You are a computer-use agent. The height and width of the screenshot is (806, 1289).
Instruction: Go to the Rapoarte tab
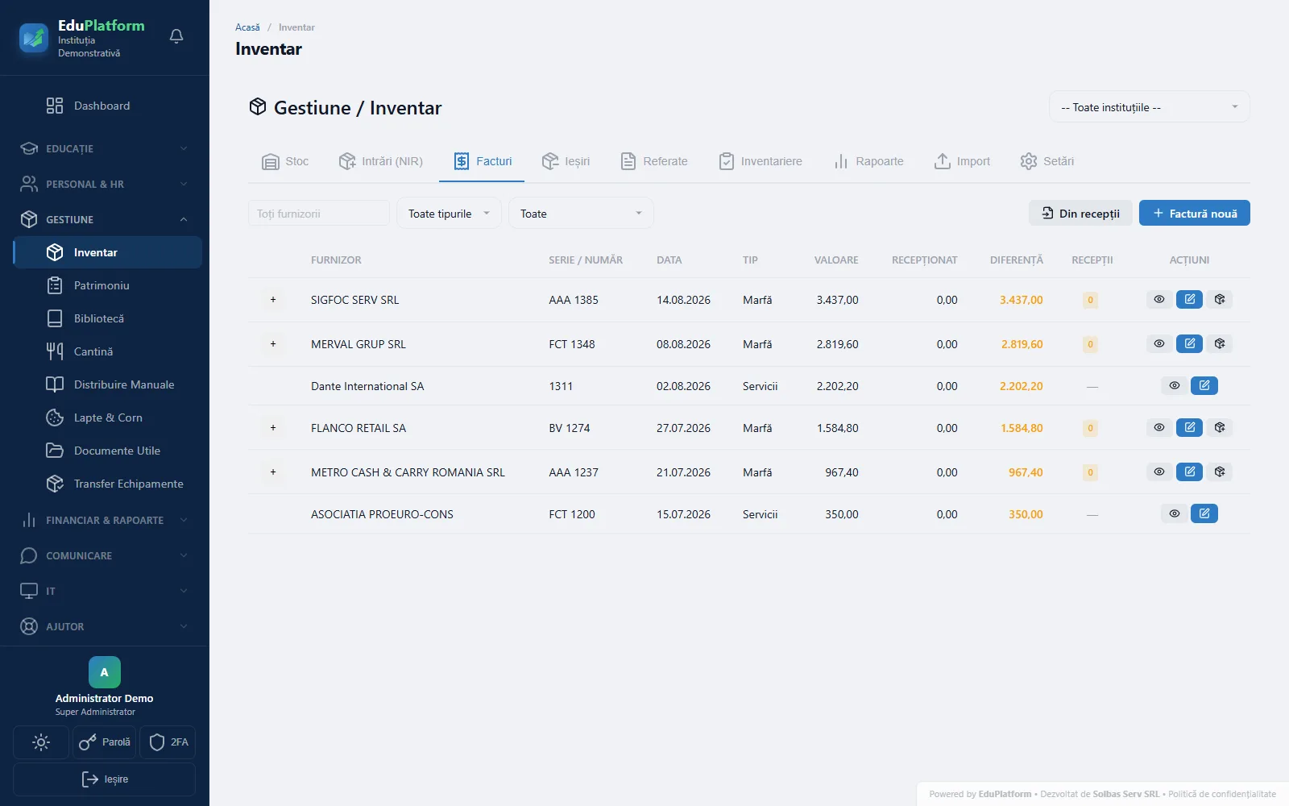[868, 161]
